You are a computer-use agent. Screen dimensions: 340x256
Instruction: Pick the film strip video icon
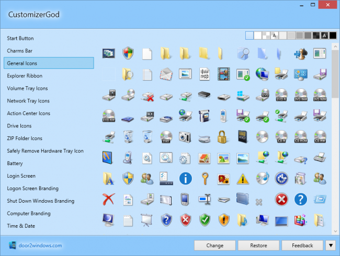(x=223, y=74)
